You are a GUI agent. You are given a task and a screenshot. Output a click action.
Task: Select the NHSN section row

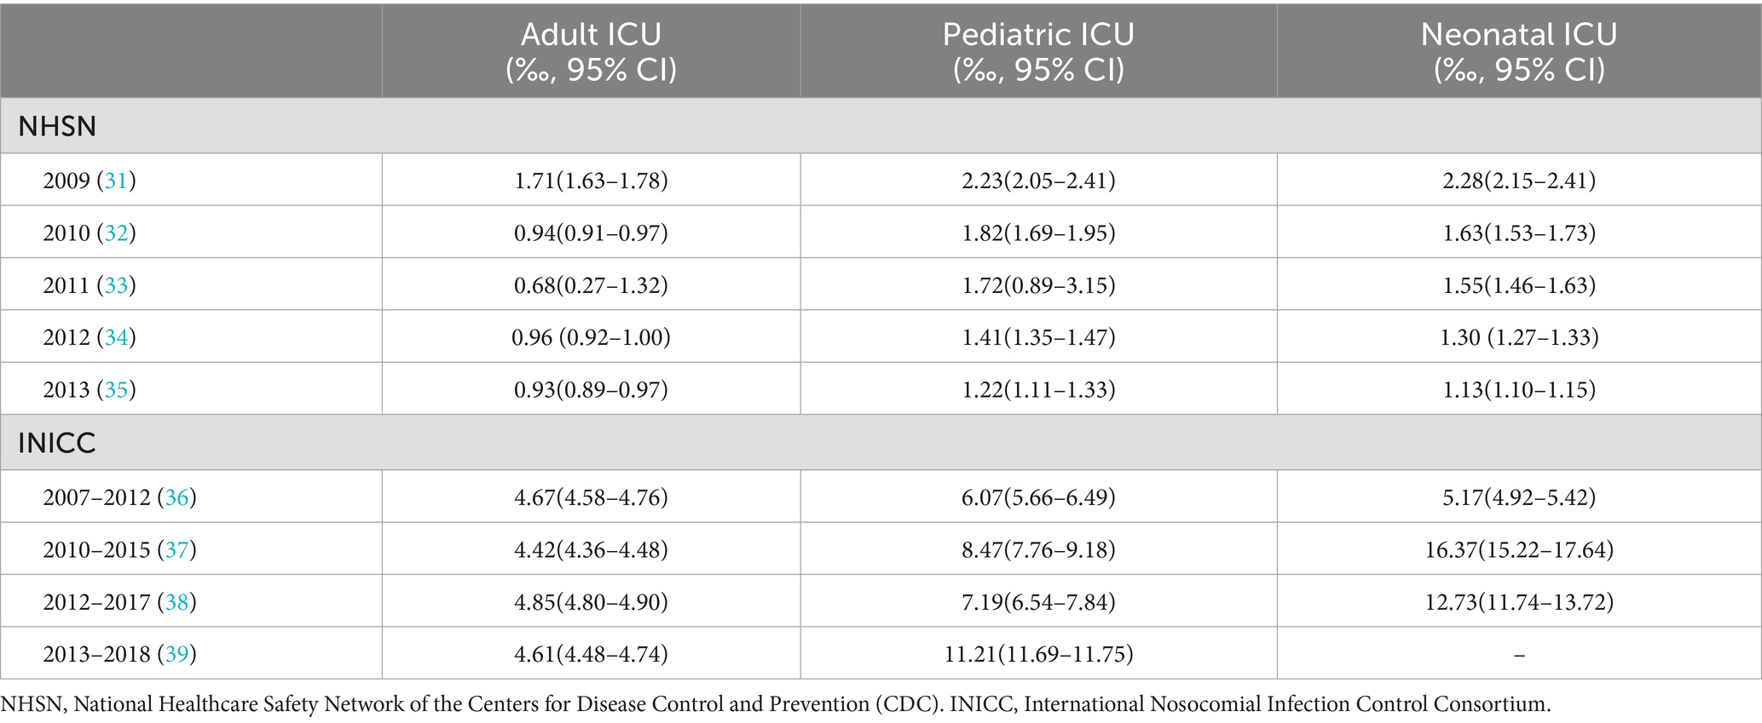[x=881, y=126]
